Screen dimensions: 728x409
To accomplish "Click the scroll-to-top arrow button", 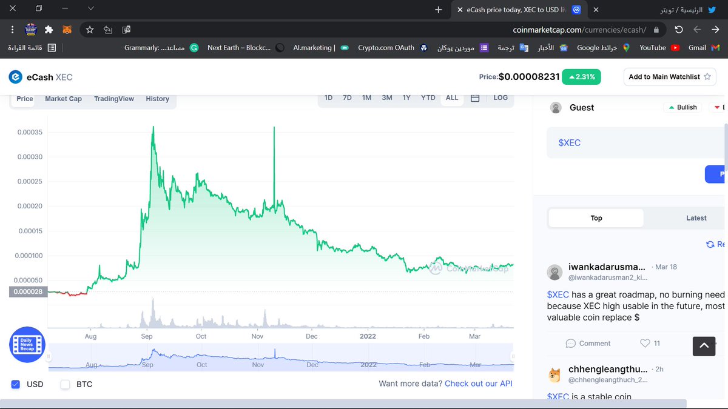I will [704, 346].
